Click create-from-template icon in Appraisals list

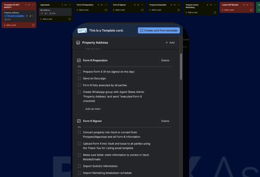(x=70, y=19)
